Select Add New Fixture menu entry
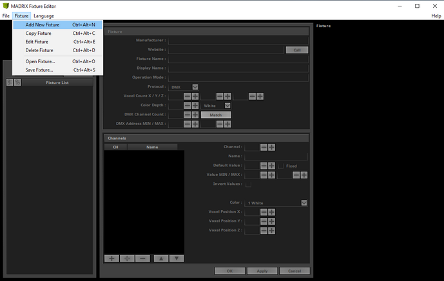Image resolution: width=444 pixels, height=281 pixels. click(x=57, y=24)
